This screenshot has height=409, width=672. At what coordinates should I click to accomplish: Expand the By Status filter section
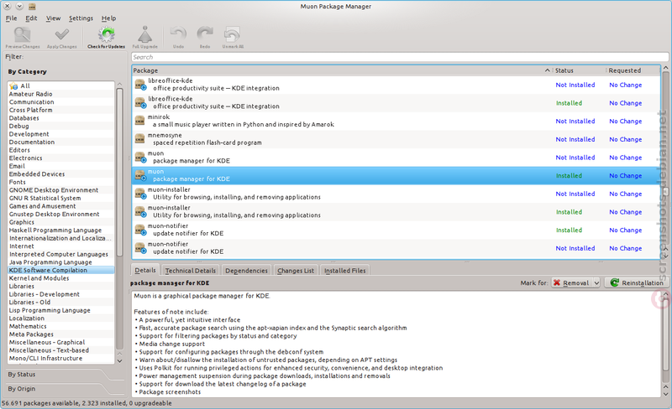(22, 375)
